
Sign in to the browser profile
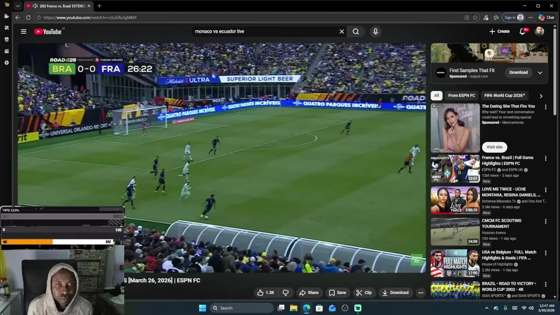tap(513, 17)
